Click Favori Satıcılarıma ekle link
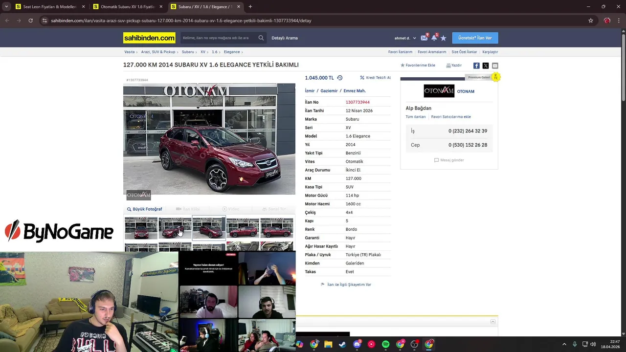Image resolution: width=626 pixels, height=352 pixels. point(451,117)
